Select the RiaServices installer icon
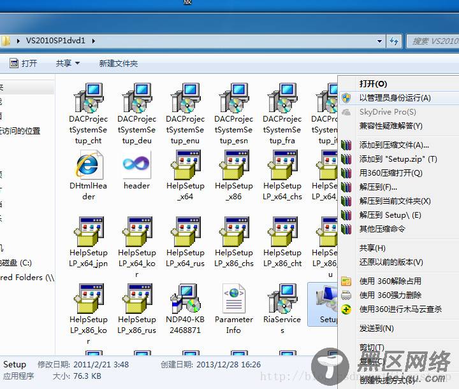459x389 pixels. coord(282,299)
